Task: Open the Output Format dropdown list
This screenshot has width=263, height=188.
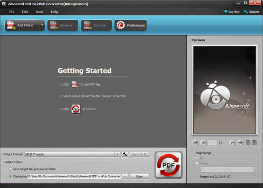Action: click(x=117, y=154)
